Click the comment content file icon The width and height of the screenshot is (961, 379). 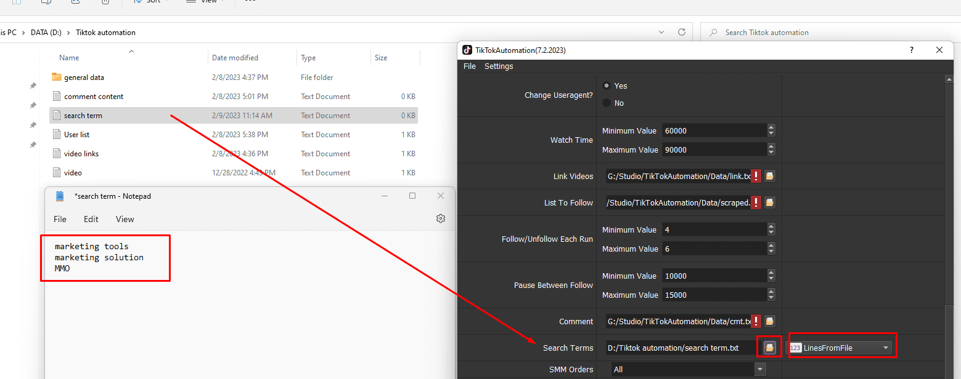tap(57, 96)
